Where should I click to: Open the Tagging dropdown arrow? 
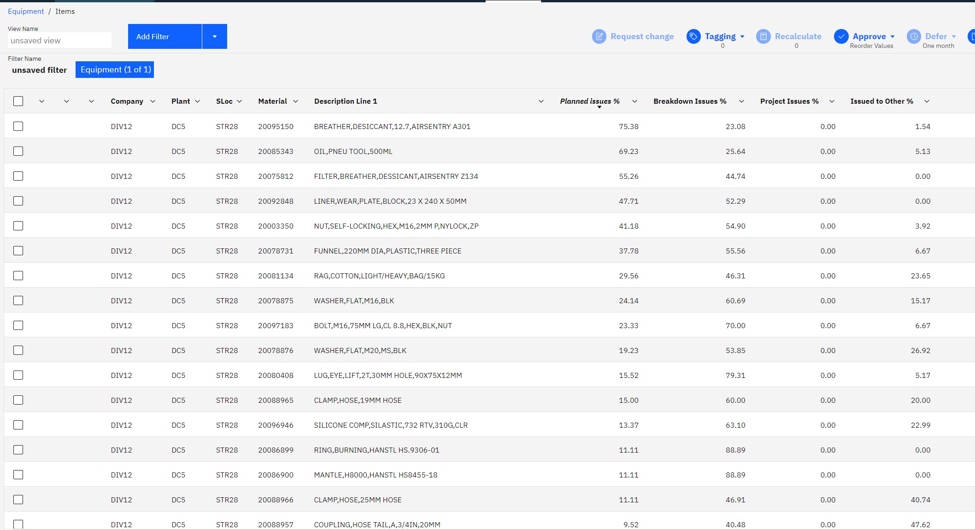point(742,36)
